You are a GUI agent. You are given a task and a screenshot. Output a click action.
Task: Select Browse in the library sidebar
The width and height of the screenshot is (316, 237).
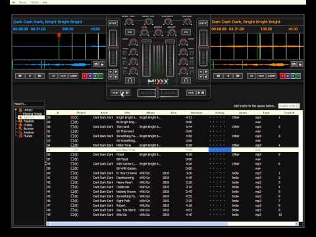tap(28, 128)
